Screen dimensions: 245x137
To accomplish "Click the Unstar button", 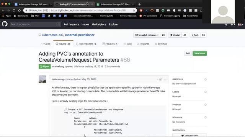I will pos(175,35).
